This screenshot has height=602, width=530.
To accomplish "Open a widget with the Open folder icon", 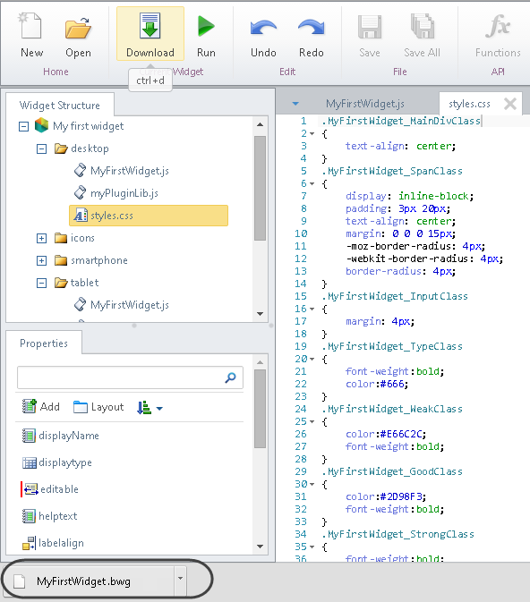I will 78,28.
